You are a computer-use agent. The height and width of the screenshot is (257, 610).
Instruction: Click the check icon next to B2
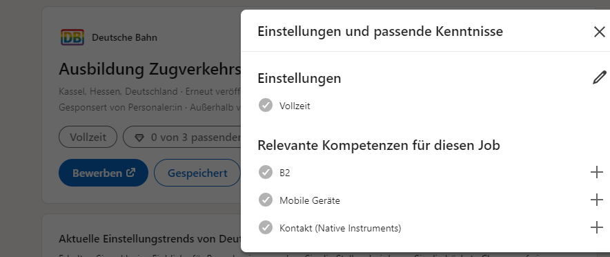266,172
